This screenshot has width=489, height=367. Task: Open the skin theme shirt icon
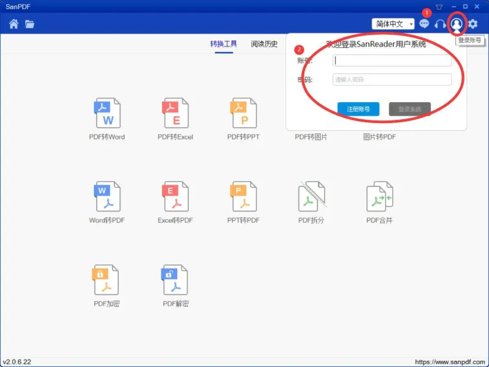point(439,7)
